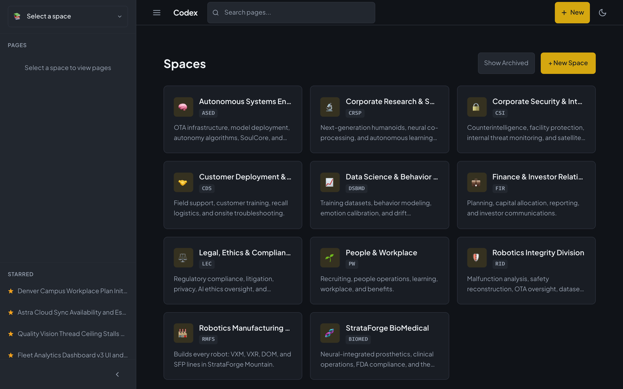
Task: Click the Robotics Integrity shield icon
Action: (x=476, y=258)
